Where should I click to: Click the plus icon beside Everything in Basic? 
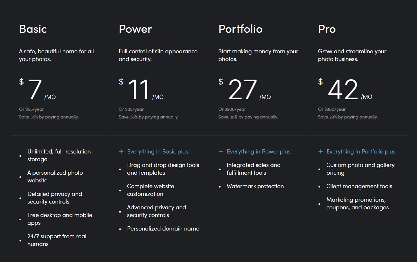pyautogui.click(x=121, y=152)
